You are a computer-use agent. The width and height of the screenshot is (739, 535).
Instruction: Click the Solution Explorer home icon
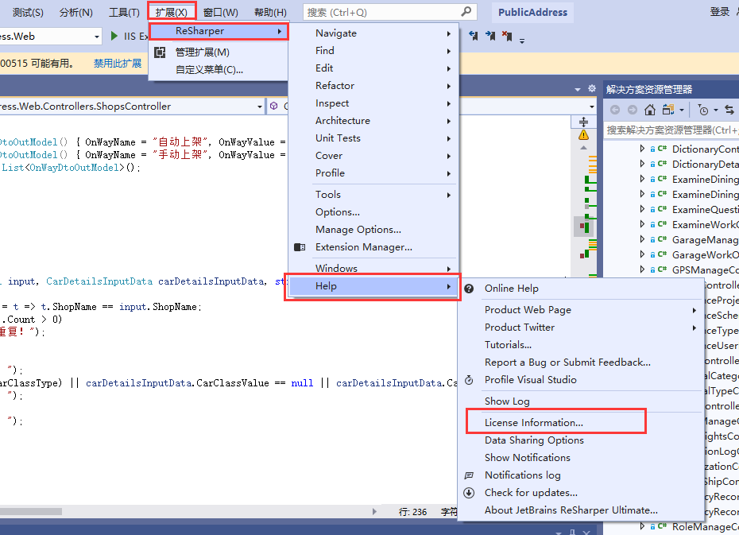coord(650,110)
